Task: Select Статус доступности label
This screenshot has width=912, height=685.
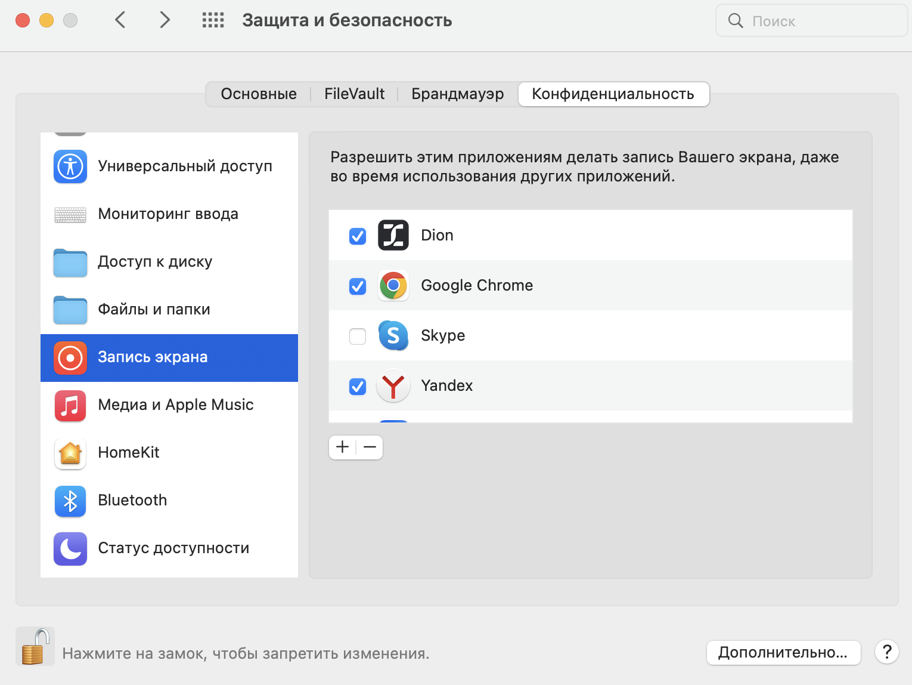Action: click(x=173, y=548)
